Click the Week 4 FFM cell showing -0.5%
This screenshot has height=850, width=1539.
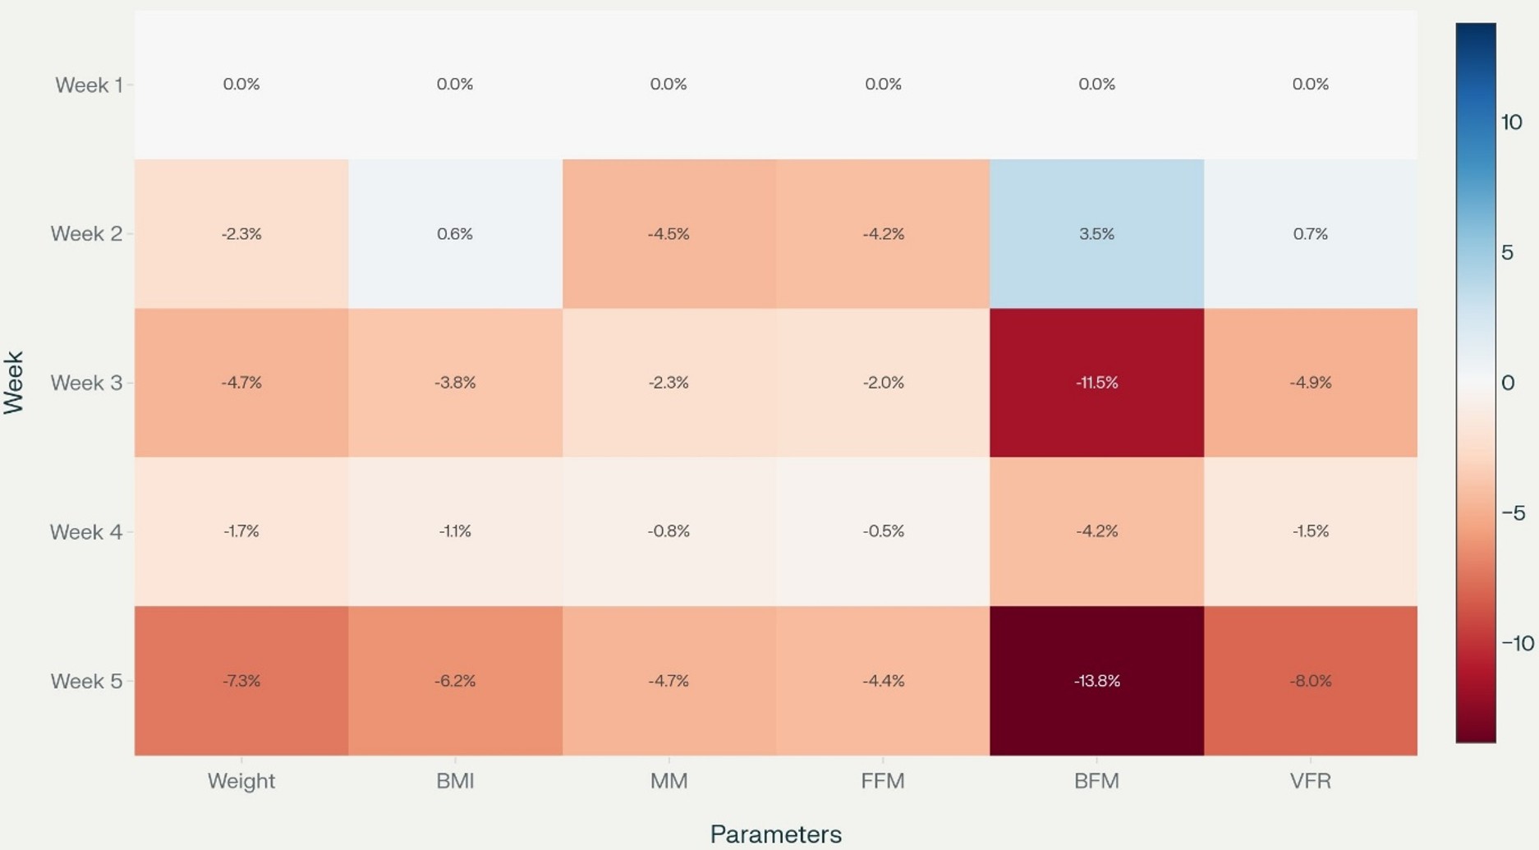[883, 531]
